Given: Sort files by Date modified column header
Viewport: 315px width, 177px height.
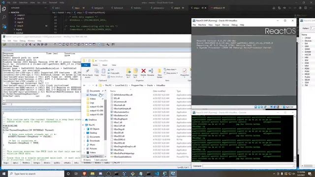Looking at the screenshot, I should [x=159, y=91].
